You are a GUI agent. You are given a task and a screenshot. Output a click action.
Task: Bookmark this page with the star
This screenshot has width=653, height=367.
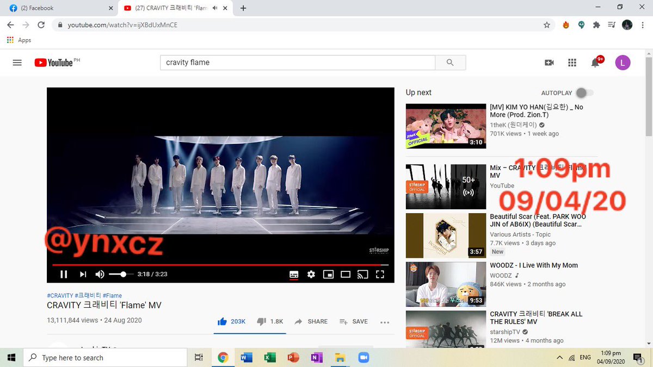coord(546,25)
